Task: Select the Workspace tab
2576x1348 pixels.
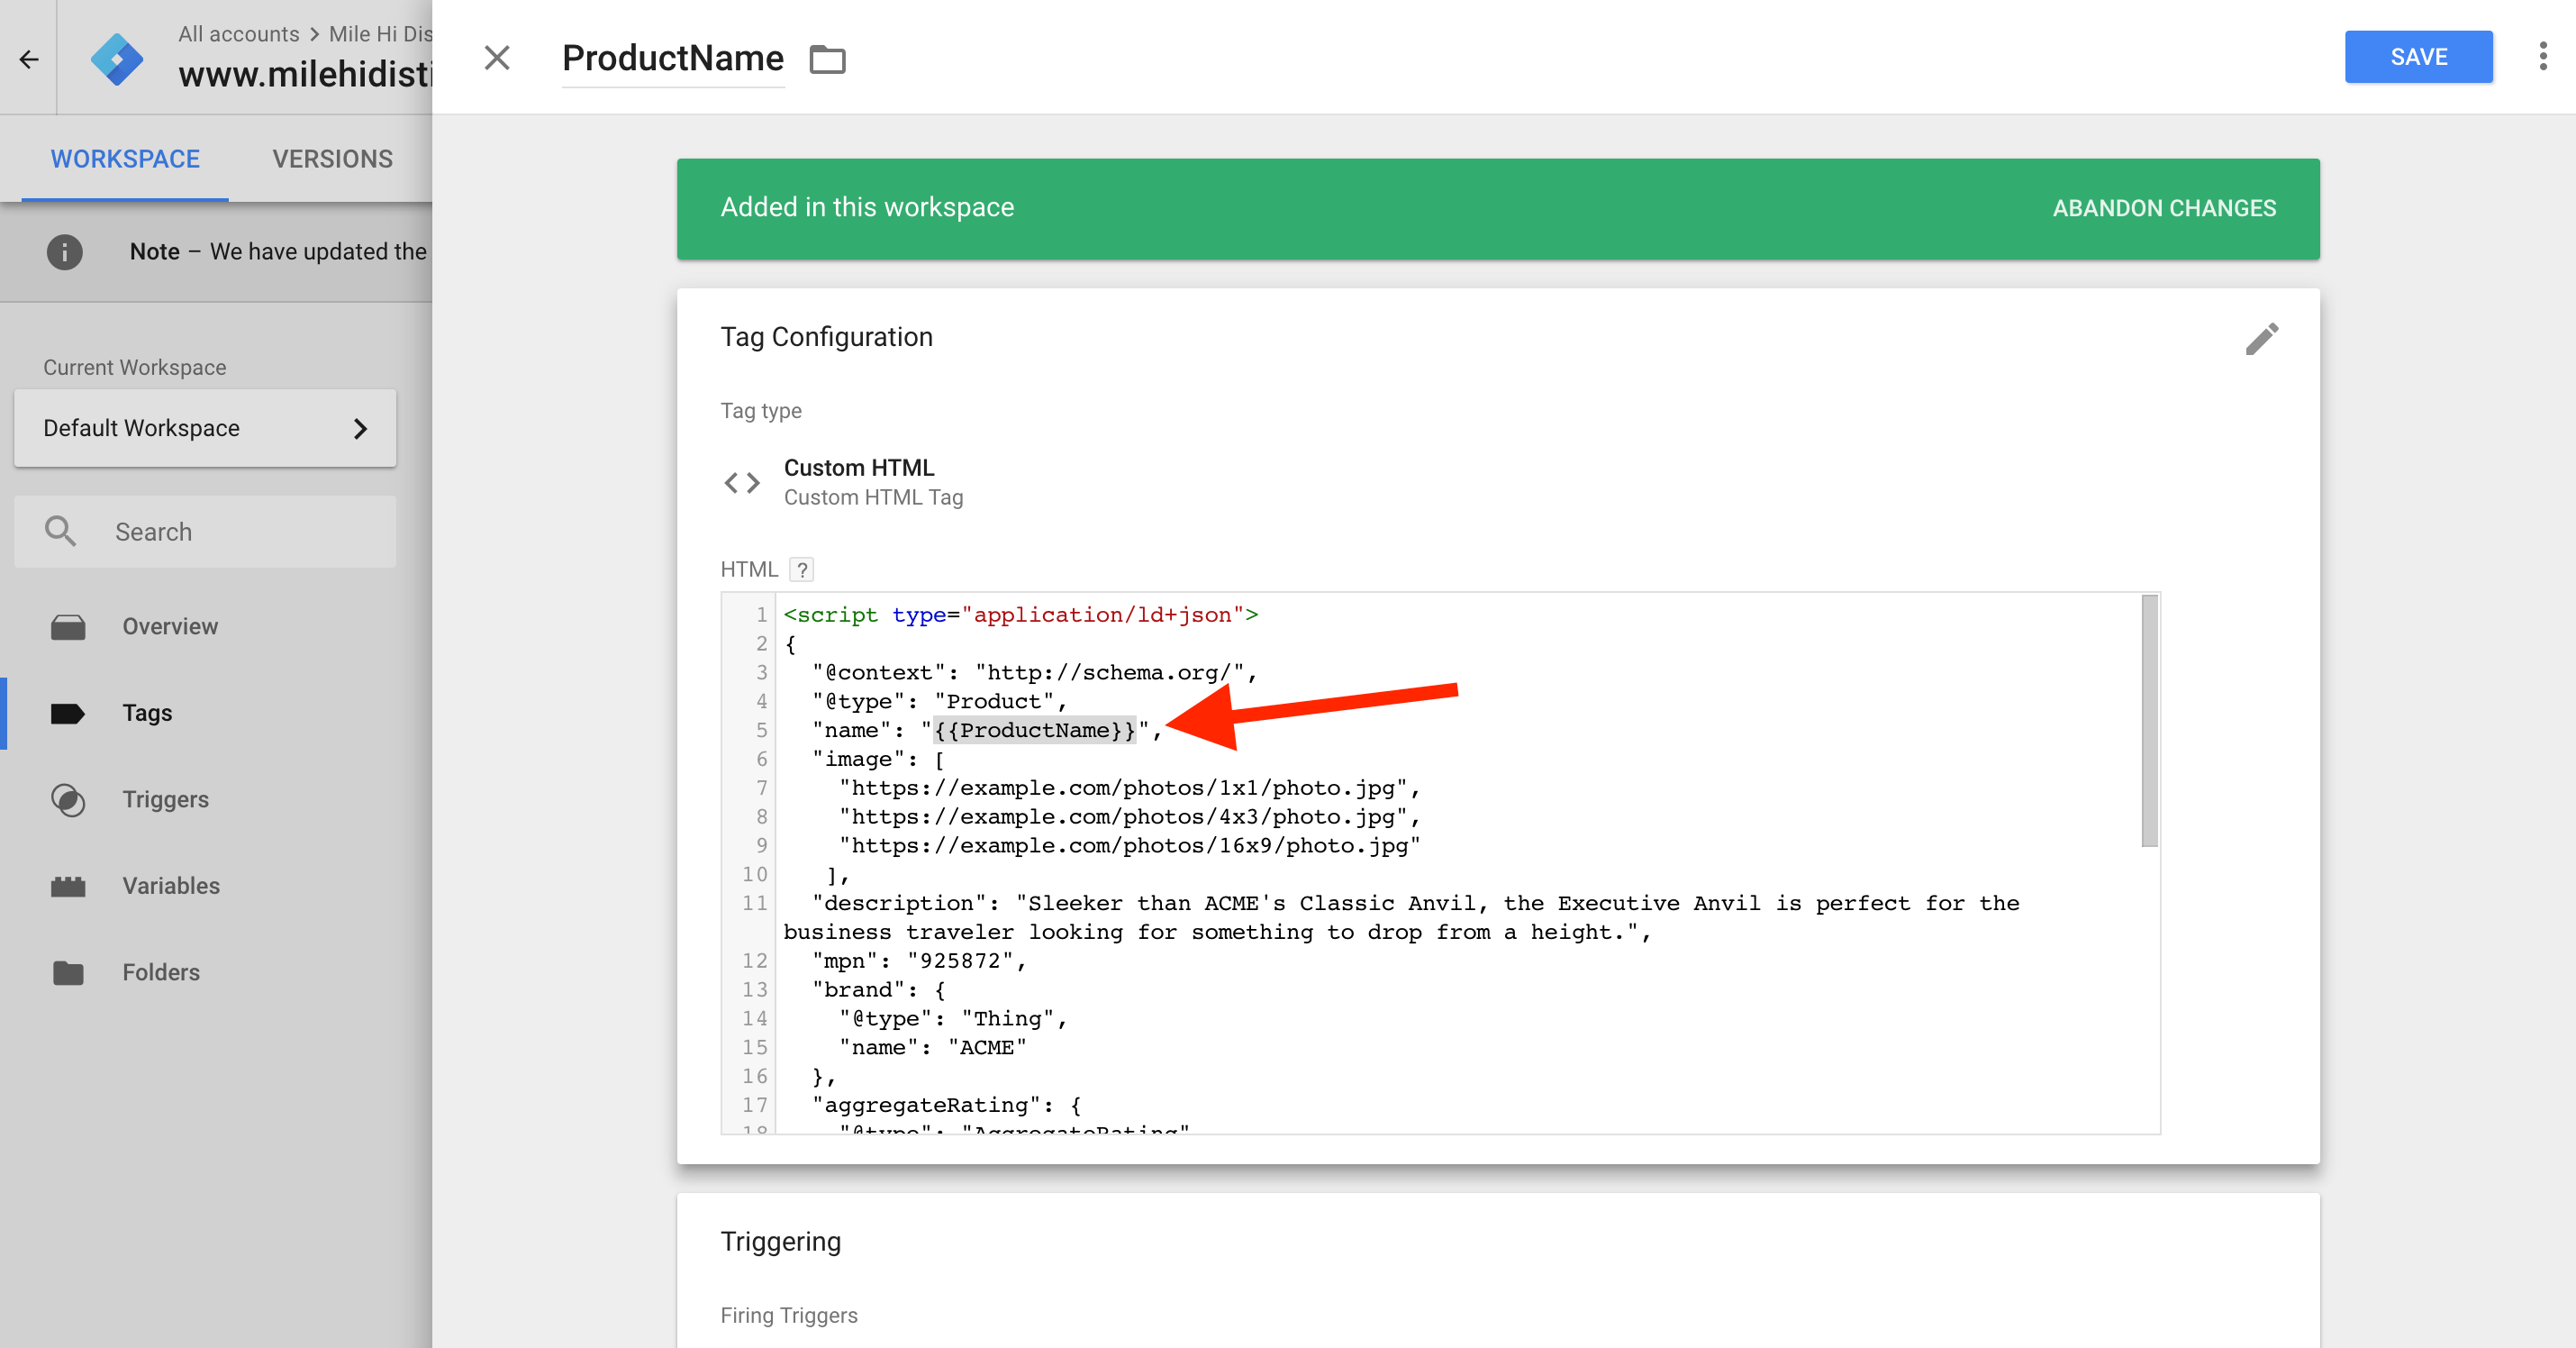Action: point(125,158)
